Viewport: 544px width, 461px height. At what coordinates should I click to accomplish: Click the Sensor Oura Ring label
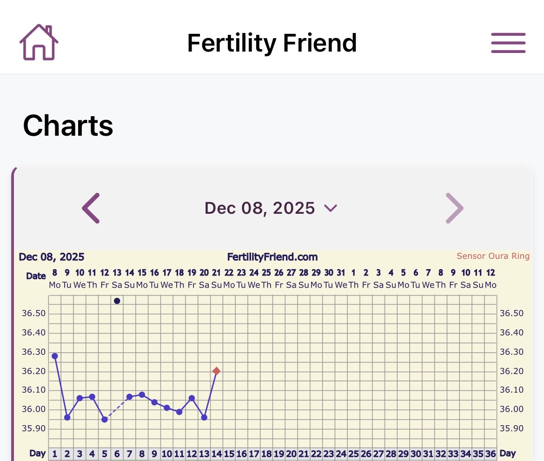pyautogui.click(x=493, y=256)
